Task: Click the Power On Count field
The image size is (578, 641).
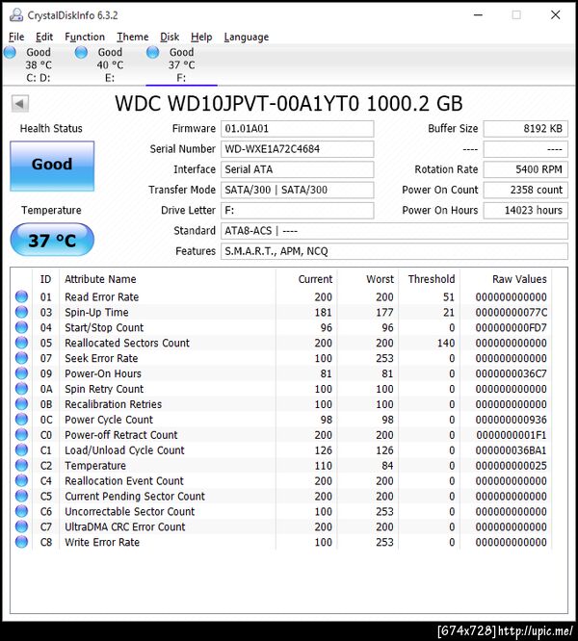Action: (526, 191)
